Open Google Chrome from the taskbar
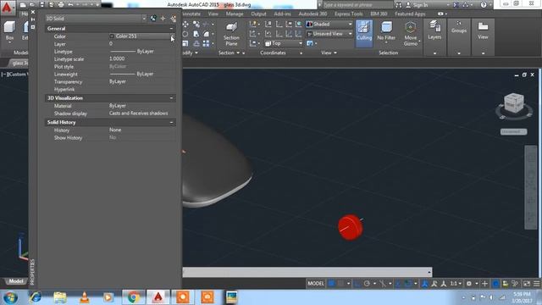The width and height of the screenshot is (542, 305). pyautogui.click(x=134, y=297)
